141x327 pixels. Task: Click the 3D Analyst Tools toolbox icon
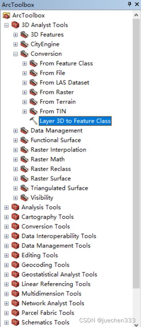pos(15,25)
